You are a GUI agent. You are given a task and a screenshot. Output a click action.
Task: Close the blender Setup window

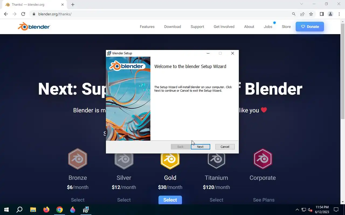pyautogui.click(x=233, y=53)
